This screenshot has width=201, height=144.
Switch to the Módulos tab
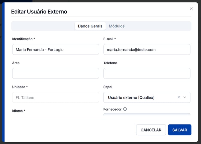[117, 26]
